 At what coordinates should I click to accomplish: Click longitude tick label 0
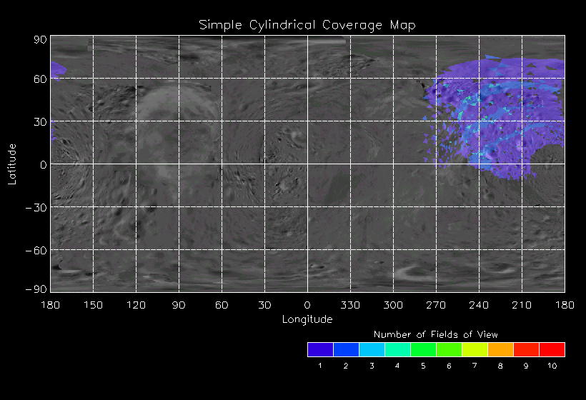tap(307, 305)
